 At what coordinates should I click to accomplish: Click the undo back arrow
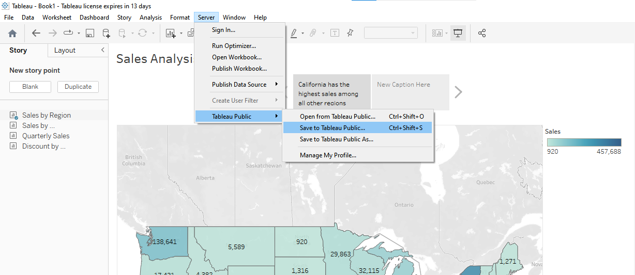point(36,33)
